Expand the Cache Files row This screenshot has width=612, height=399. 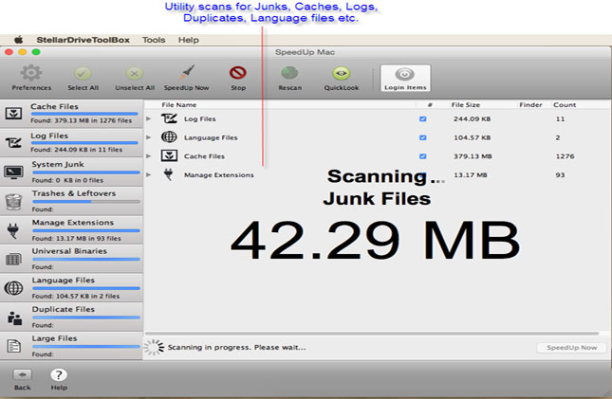(148, 156)
